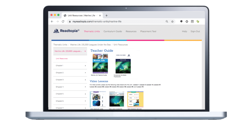Close the Unit Resources browser tab
The width and height of the screenshot is (245, 126).
pos(100,15)
